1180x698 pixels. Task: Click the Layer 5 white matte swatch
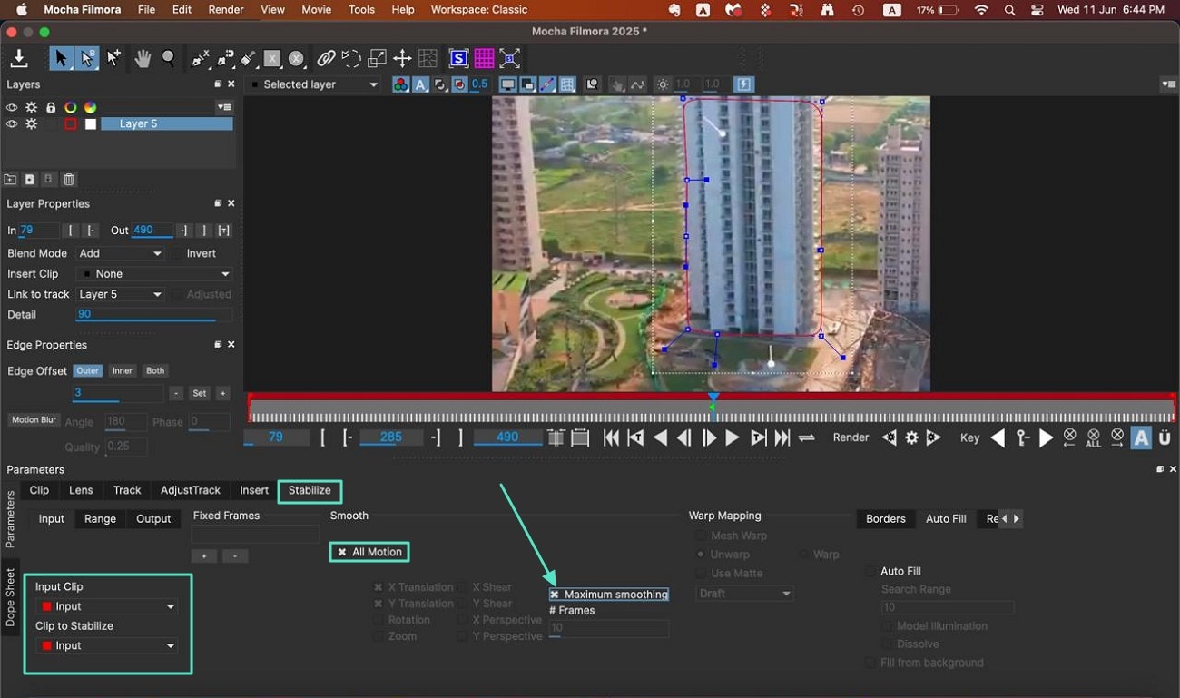[91, 123]
